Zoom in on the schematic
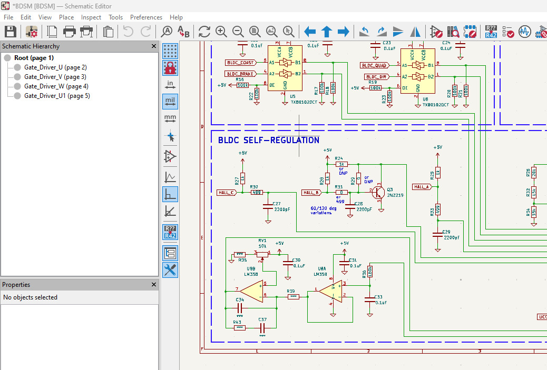 (221, 32)
